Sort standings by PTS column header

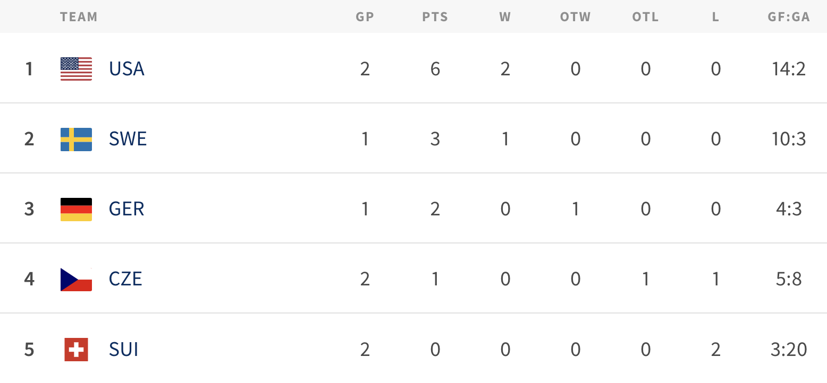point(435,17)
